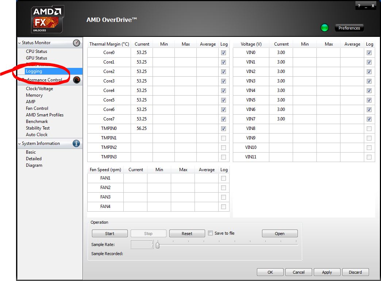Collapse the System Information section

pyautogui.click(x=19, y=144)
